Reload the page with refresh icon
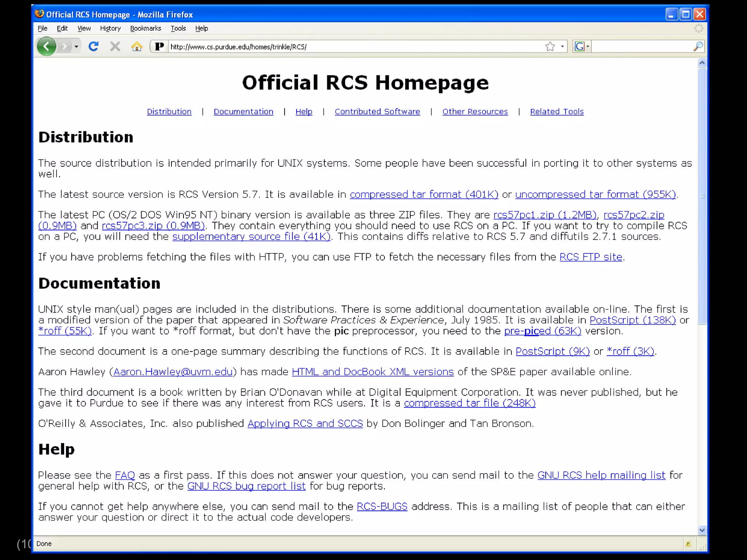 pyautogui.click(x=93, y=46)
